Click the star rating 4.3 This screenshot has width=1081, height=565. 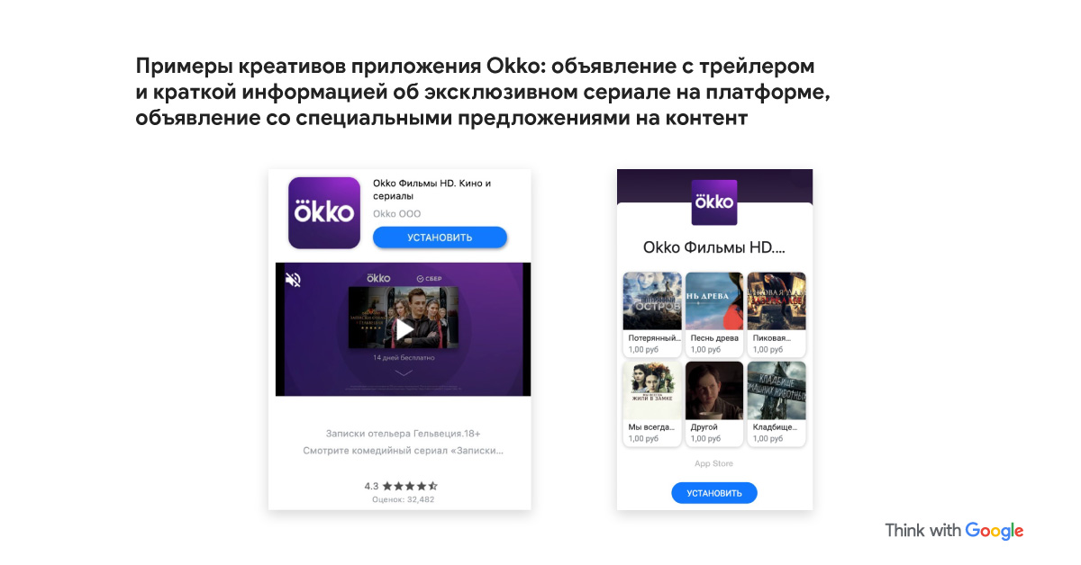coord(401,486)
